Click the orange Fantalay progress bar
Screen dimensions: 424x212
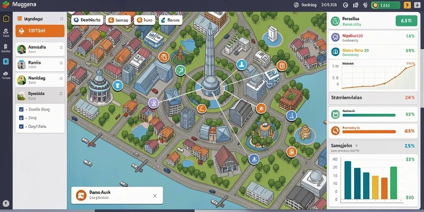point(369,132)
